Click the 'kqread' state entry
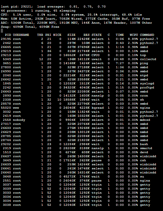Screen dimensions: 163x211 pos(98,108)
